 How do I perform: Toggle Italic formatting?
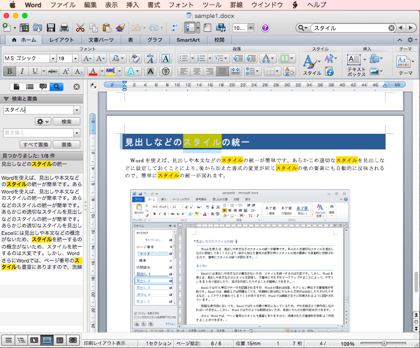(22, 71)
